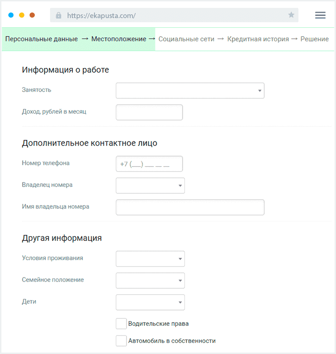
Task: Click the Занятость label
Action: coord(37,90)
